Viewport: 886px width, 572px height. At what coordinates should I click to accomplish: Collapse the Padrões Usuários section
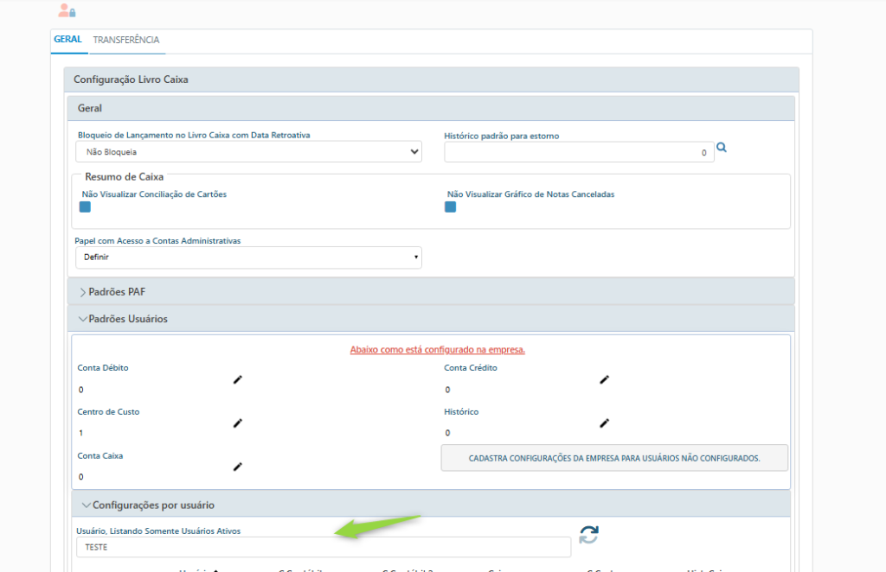(x=123, y=319)
